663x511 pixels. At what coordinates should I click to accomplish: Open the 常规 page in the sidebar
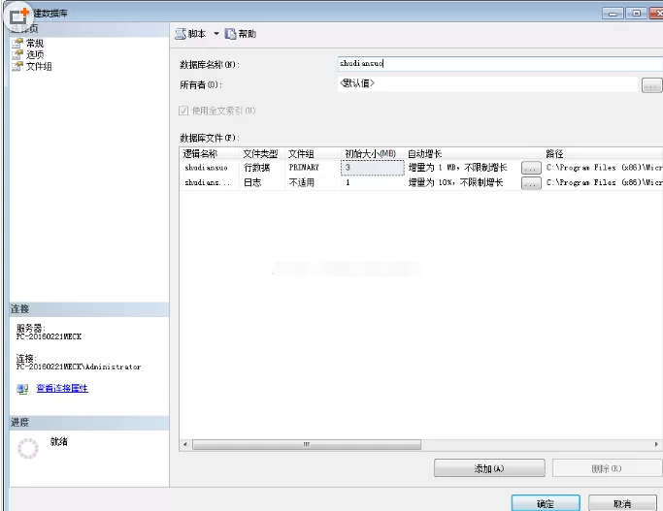coord(35,43)
